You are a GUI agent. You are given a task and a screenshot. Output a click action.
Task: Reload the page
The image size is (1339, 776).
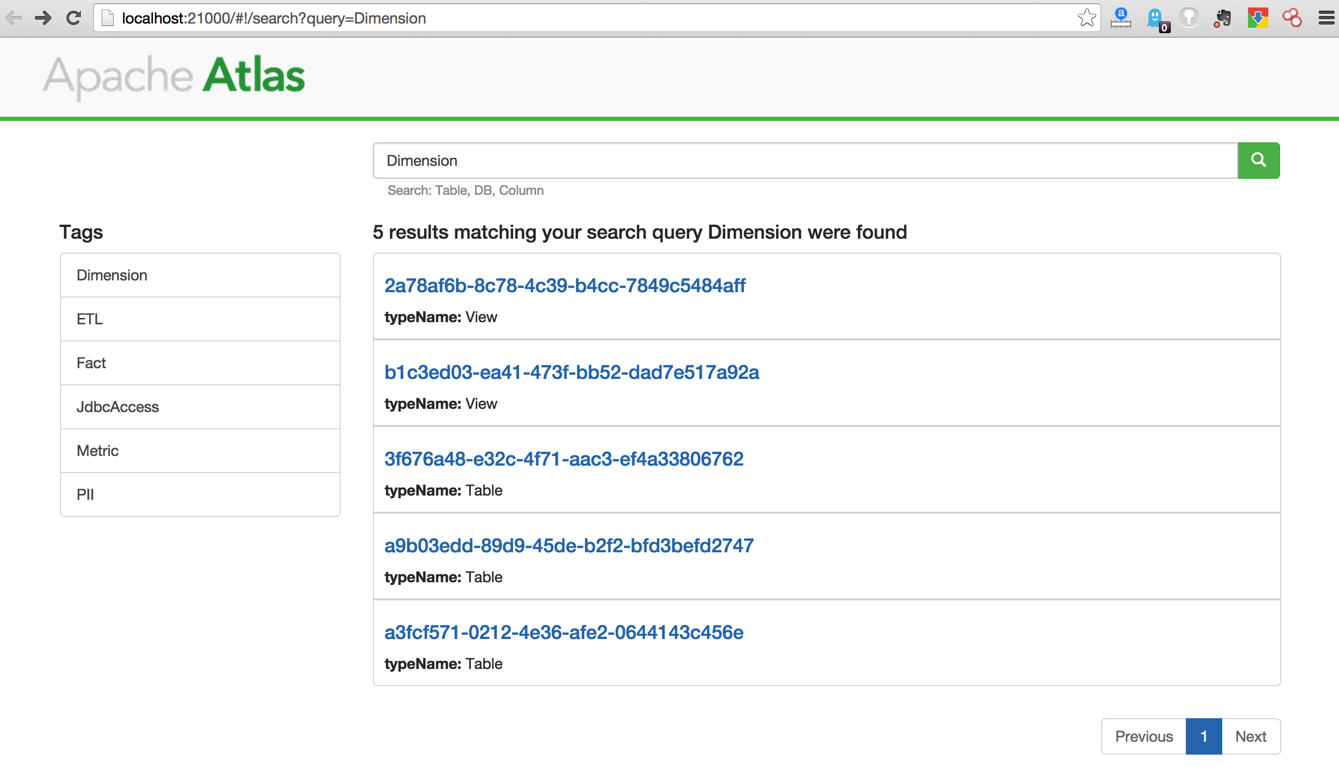pyautogui.click(x=73, y=18)
